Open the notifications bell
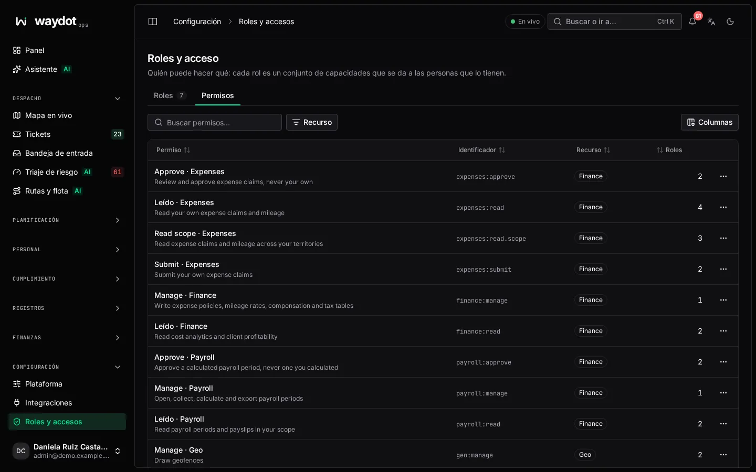The height and width of the screenshot is (472, 756). click(x=692, y=22)
